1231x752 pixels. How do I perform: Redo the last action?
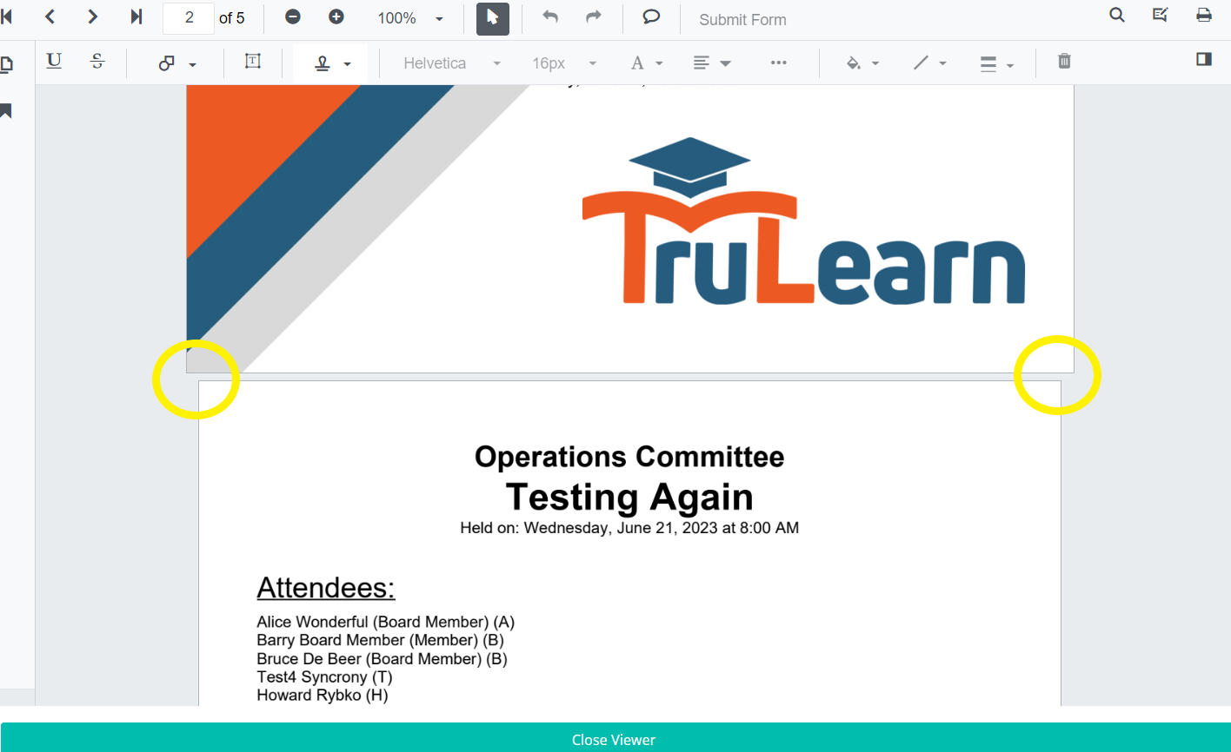(594, 17)
